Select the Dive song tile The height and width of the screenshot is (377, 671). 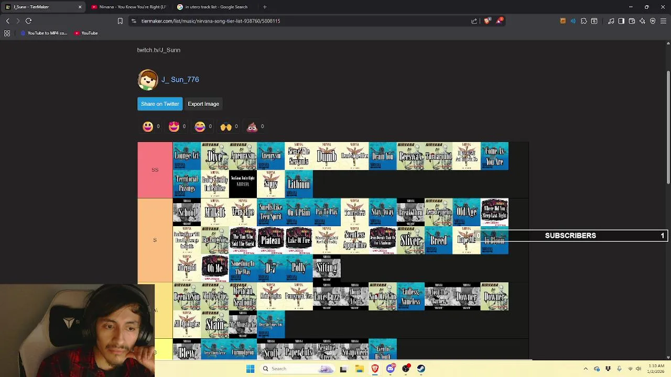point(215,156)
